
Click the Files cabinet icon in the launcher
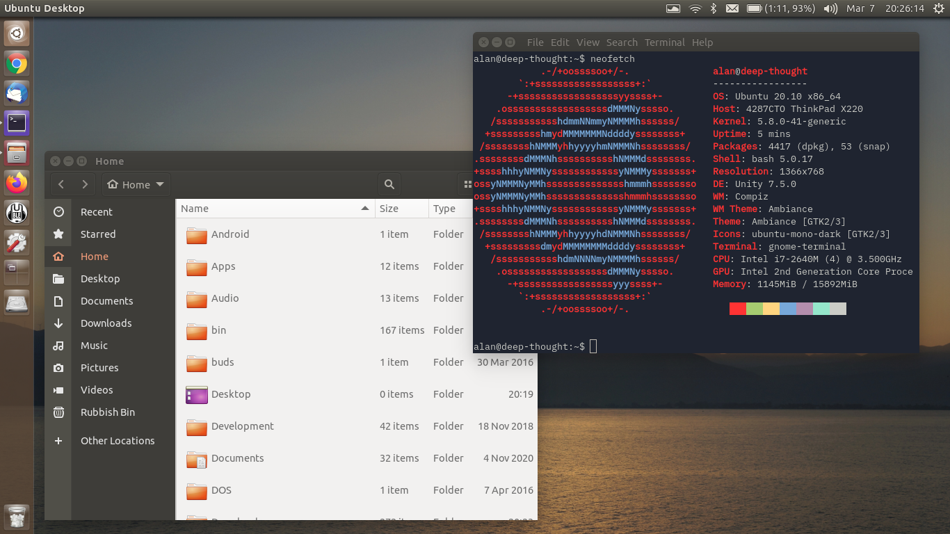tap(17, 153)
